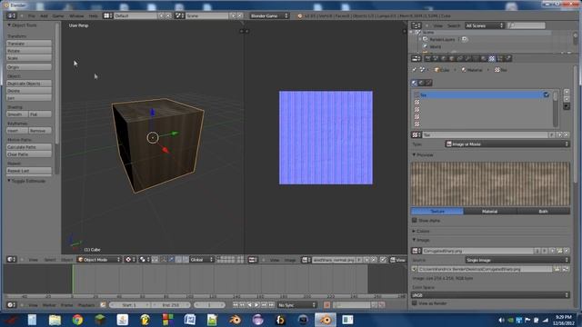Click the jump to start frame button
Image resolution: width=582 pixels, height=327 pixels.
click(x=236, y=305)
